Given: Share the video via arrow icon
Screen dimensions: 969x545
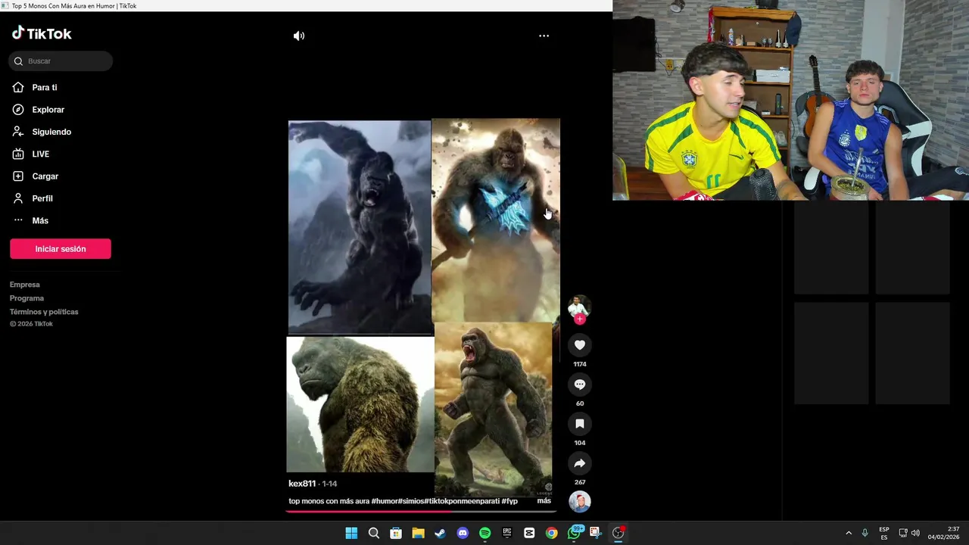Looking at the screenshot, I should [580, 463].
